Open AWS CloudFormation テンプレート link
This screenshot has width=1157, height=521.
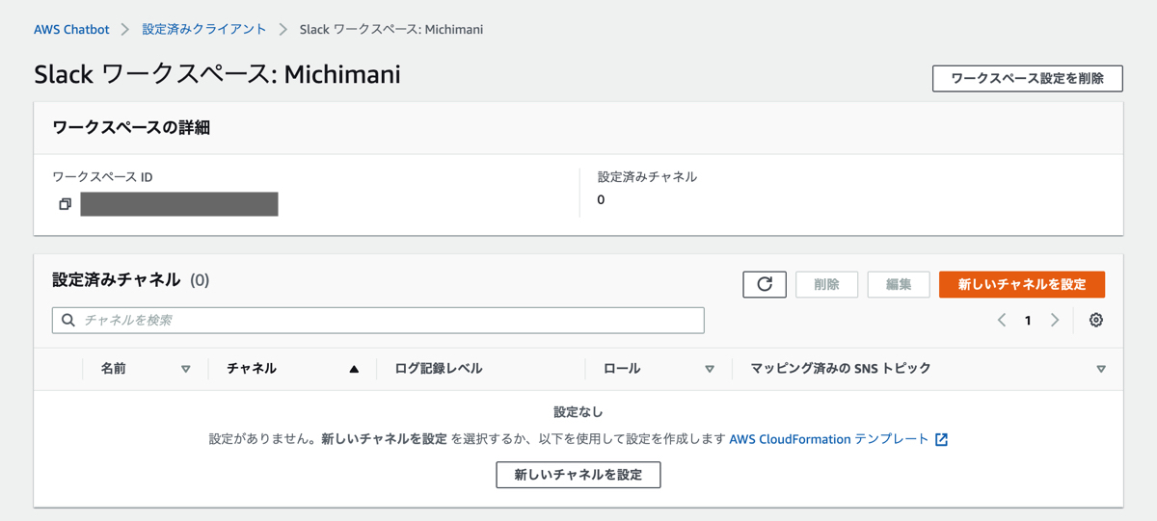point(829,439)
